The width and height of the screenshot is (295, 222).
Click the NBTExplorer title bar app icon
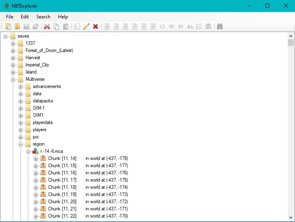click(x=6, y=6)
